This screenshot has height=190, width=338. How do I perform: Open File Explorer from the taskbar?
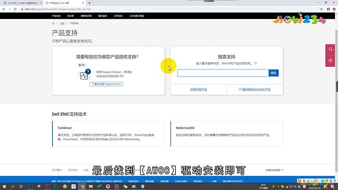coord(91,187)
